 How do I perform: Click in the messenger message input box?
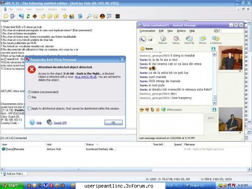(x=171, y=124)
